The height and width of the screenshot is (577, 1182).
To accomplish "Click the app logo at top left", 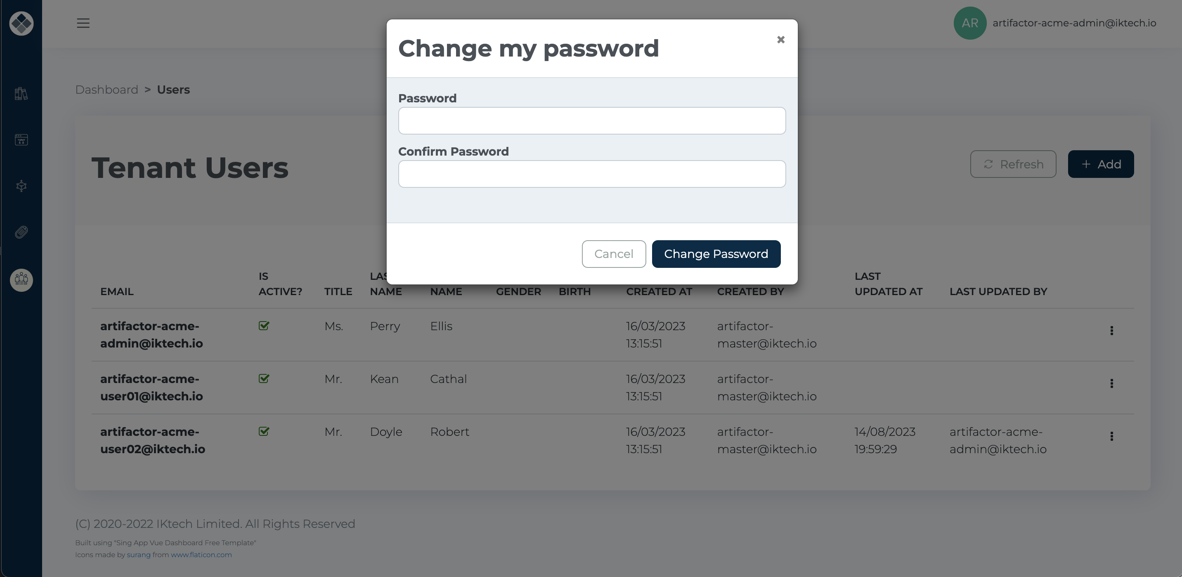I will [21, 23].
